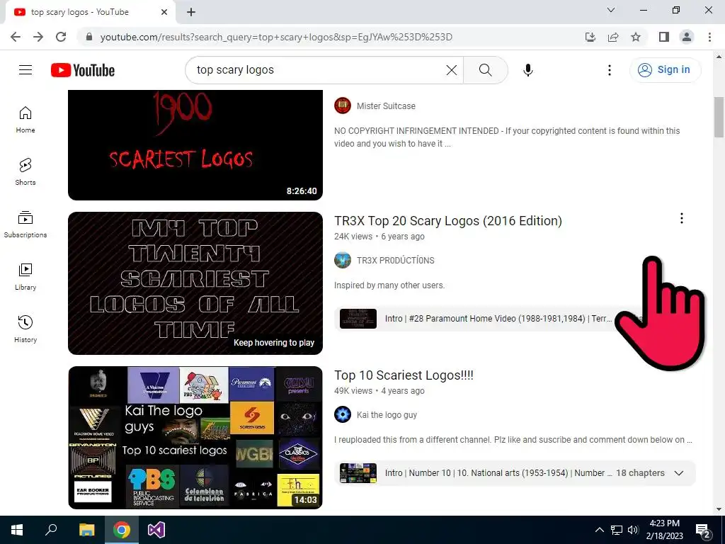Click the page vertical scrollbar thumb

[719, 117]
